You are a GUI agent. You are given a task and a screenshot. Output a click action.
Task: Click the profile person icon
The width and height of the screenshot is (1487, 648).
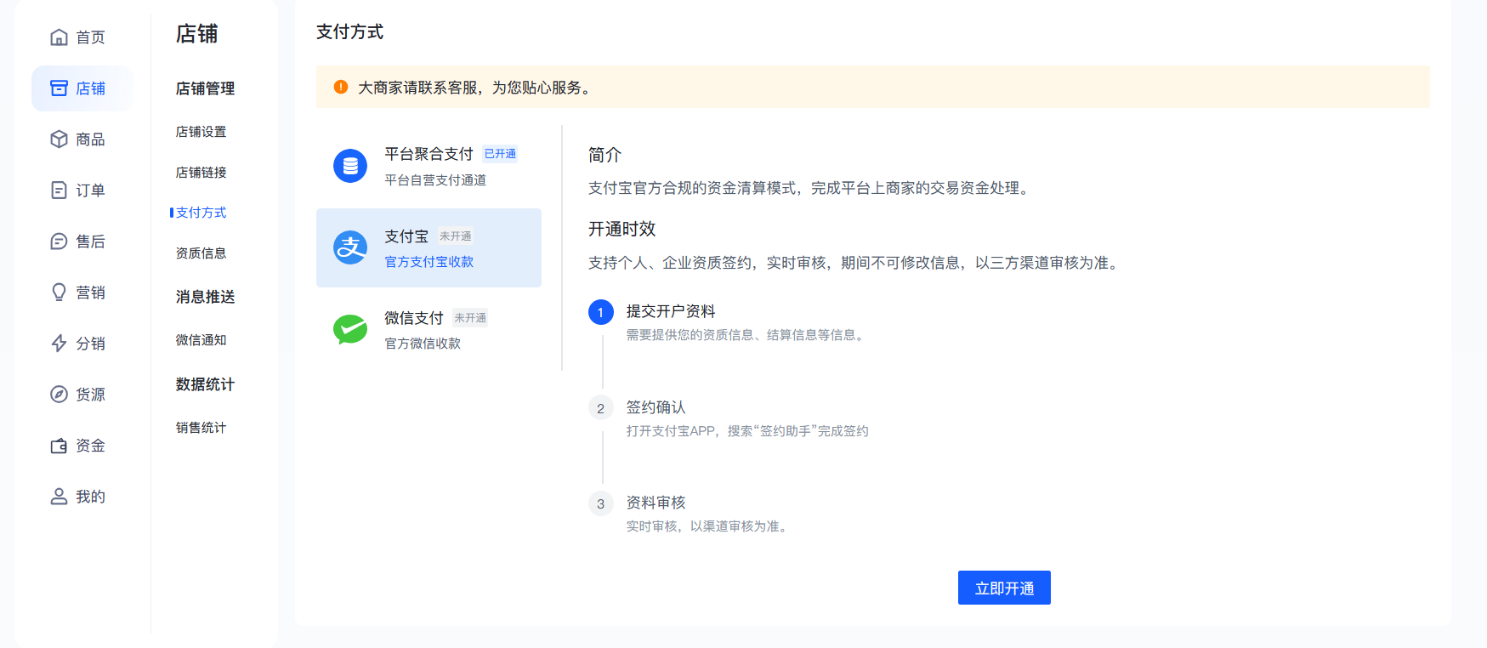(x=59, y=497)
